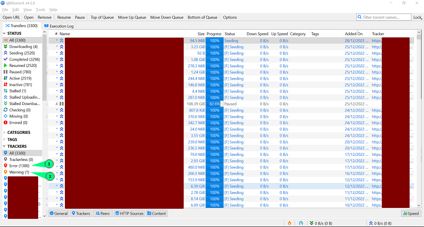
Task: Click the Pause toolbar button
Action: coord(80,17)
